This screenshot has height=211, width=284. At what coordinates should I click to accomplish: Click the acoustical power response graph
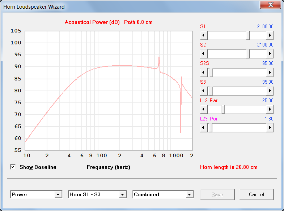pos(109,91)
